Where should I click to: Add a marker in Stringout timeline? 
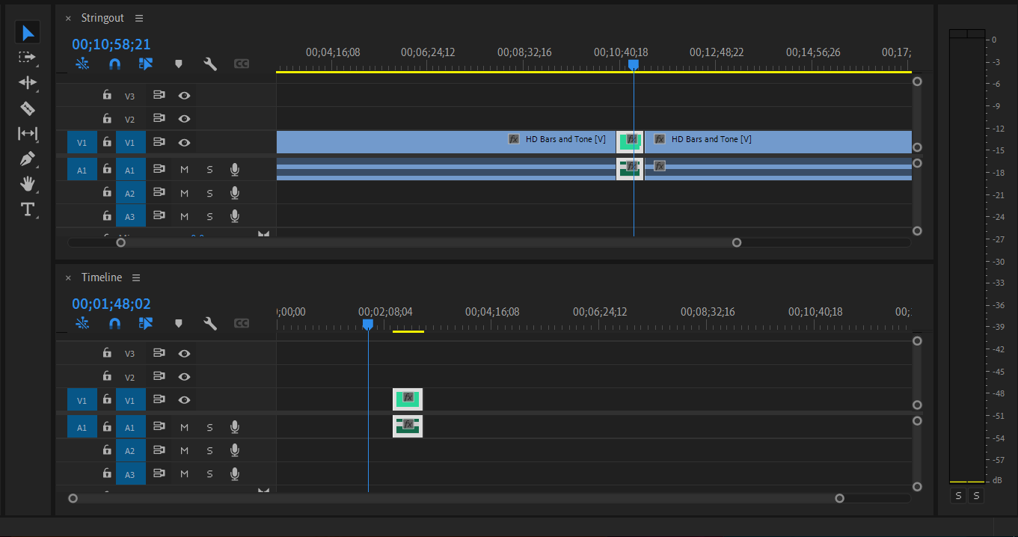point(178,64)
